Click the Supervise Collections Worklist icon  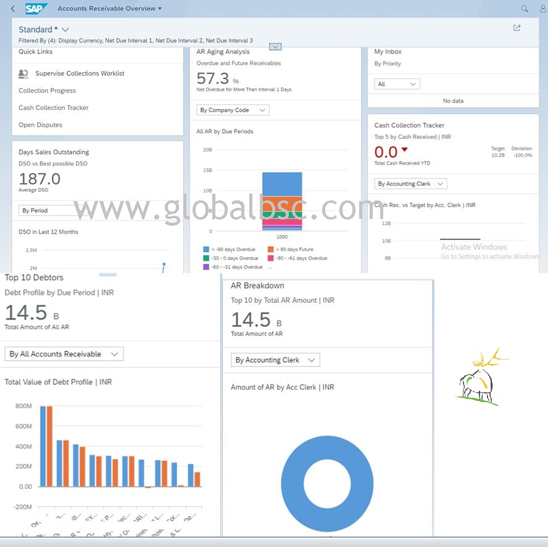point(23,73)
